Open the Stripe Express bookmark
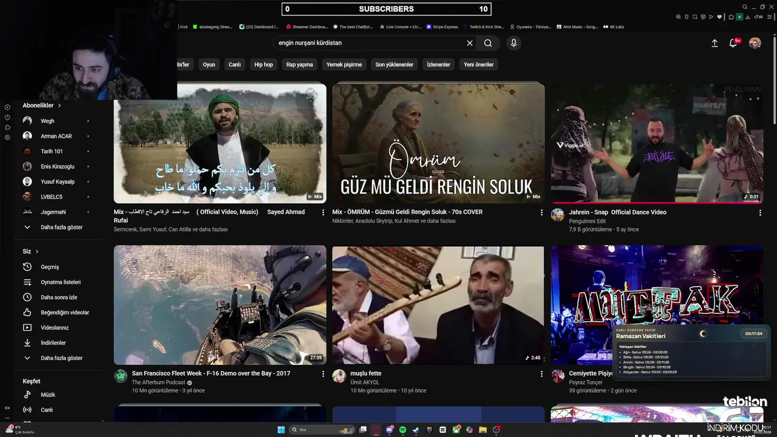This screenshot has width=777, height=437. tap(442, 27)
